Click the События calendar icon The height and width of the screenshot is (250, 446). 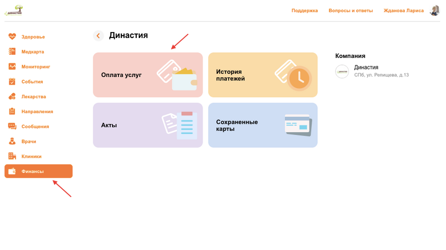(12, 82)
